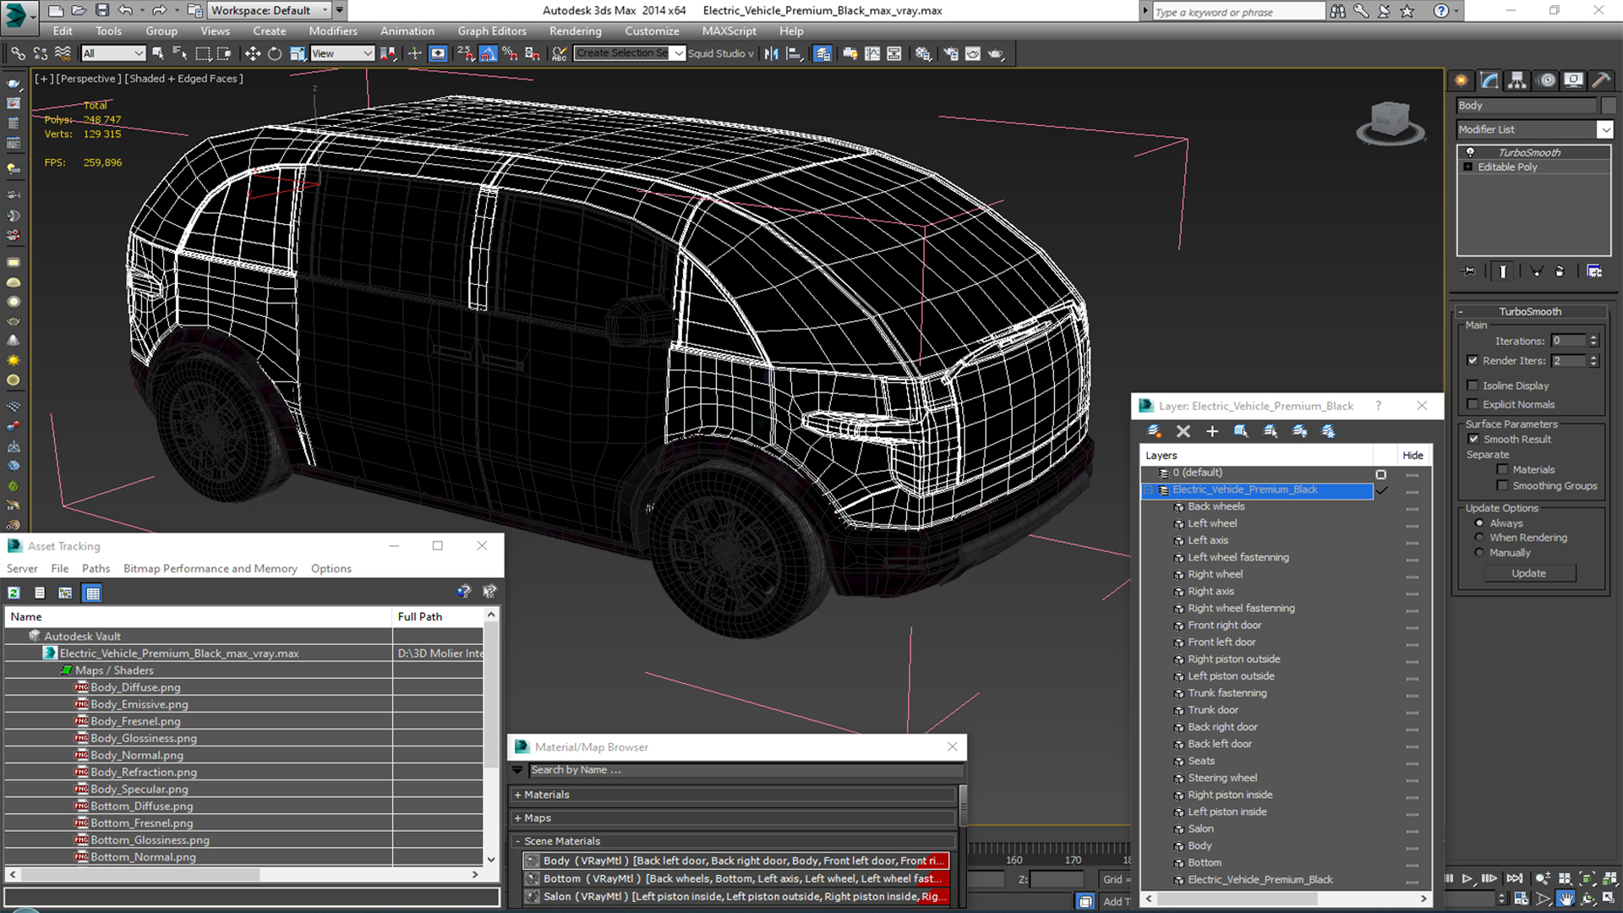Activate the Select and Rotate tool
This screenshot has width=1623, height=913.
coord(274,53)
